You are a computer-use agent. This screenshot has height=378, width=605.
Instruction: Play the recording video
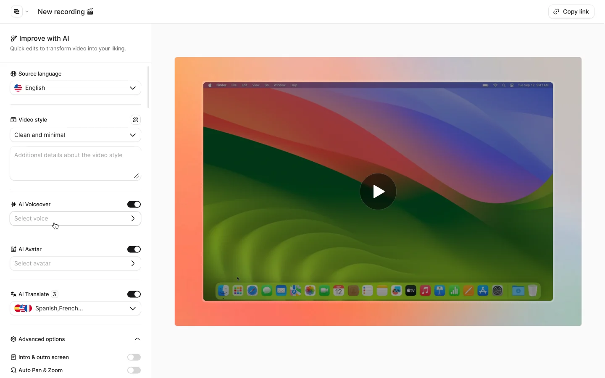pos(378,192)
